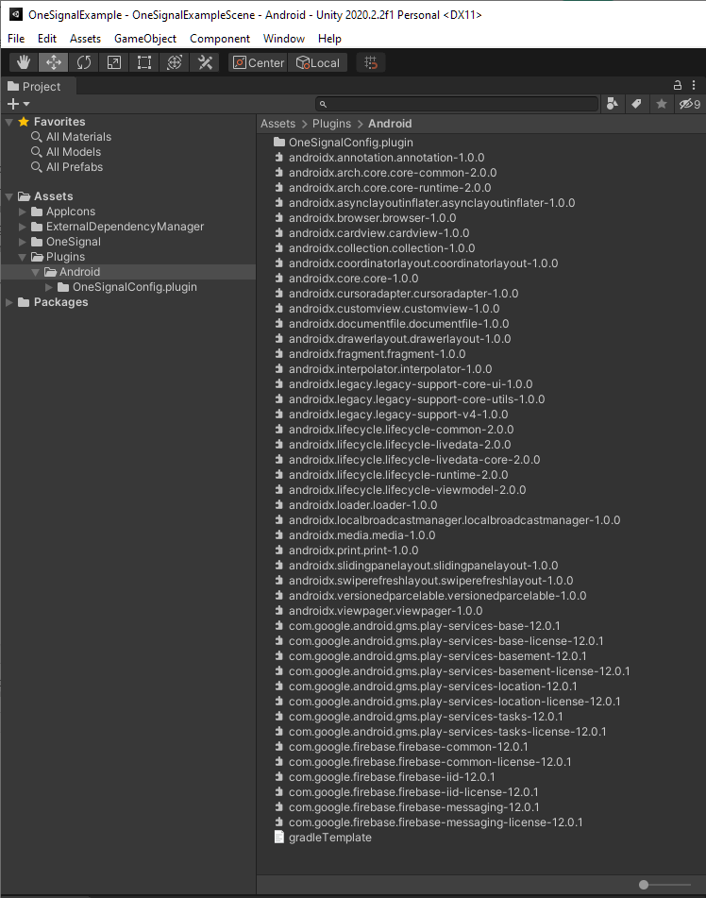Select the Scale tool
This screenshot has width=706, height=898.
[x=114, y=62]
